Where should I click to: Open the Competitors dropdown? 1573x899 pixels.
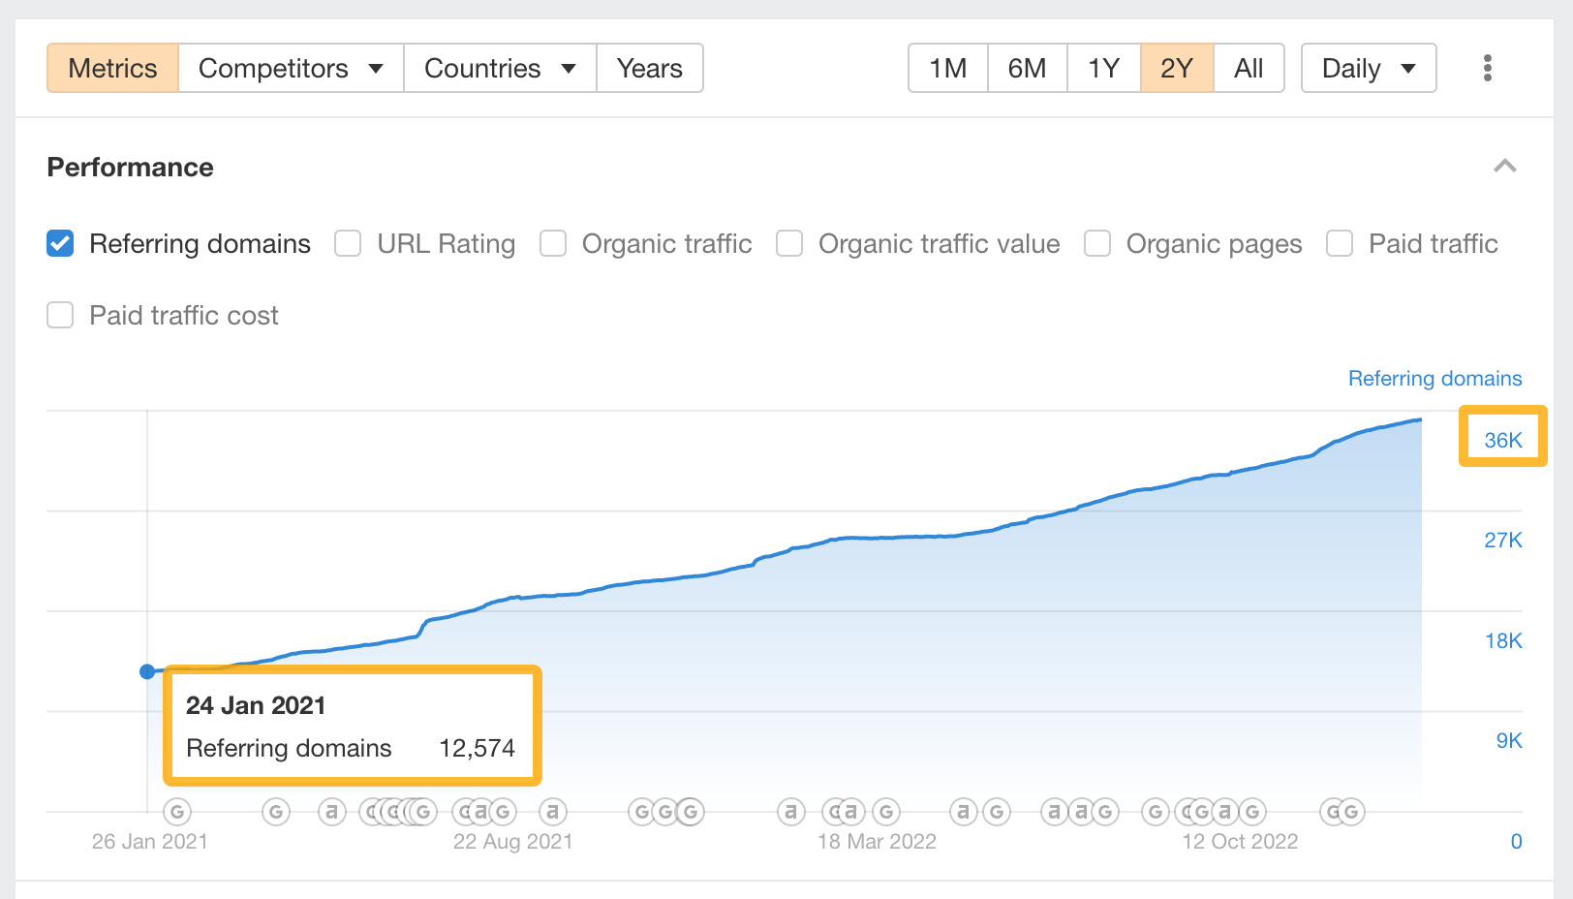point(289,68)
